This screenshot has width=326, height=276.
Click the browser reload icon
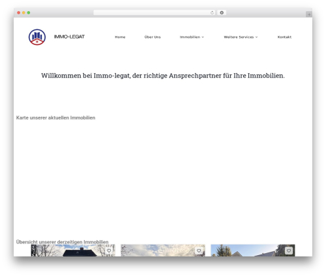coord(212,13)
